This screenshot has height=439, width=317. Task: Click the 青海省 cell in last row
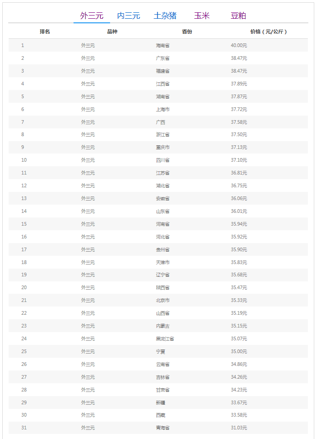click(x=163, y=428)
